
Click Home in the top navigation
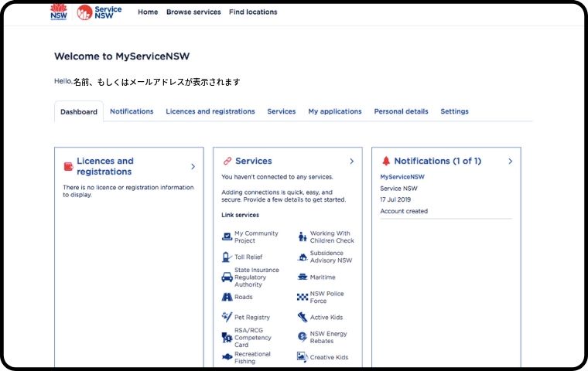coord(148,12)
